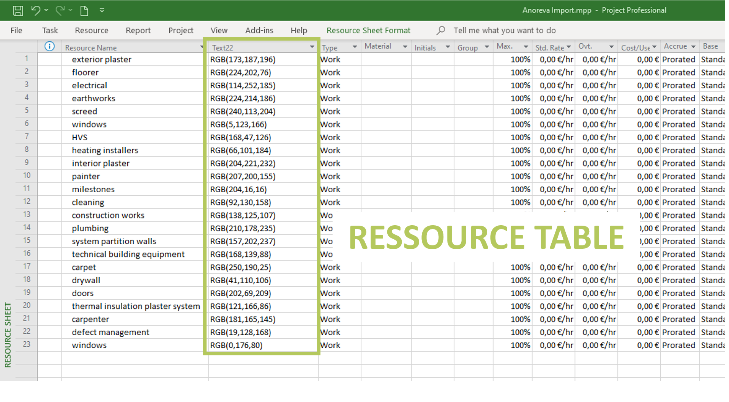Switch to the Resource Sheet Format tab
Screen dimensions: 729x402
click(x=368, y=30)
